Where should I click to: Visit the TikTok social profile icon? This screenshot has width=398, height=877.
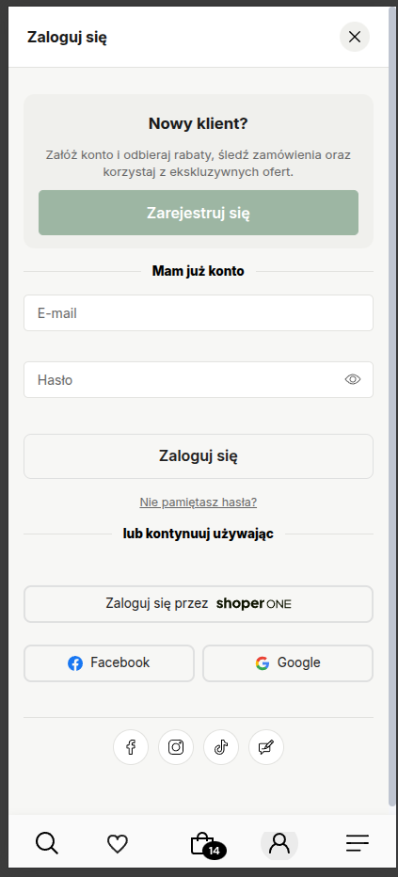click(221, 747)
